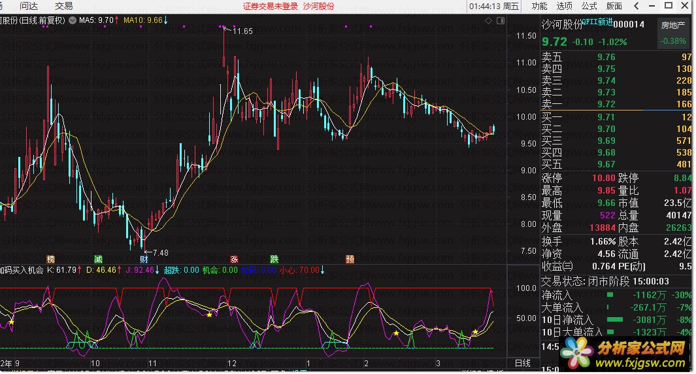The width and height of the screenshot is (696, 374).
Task: Open the 选项 menu
Action: 564,7
